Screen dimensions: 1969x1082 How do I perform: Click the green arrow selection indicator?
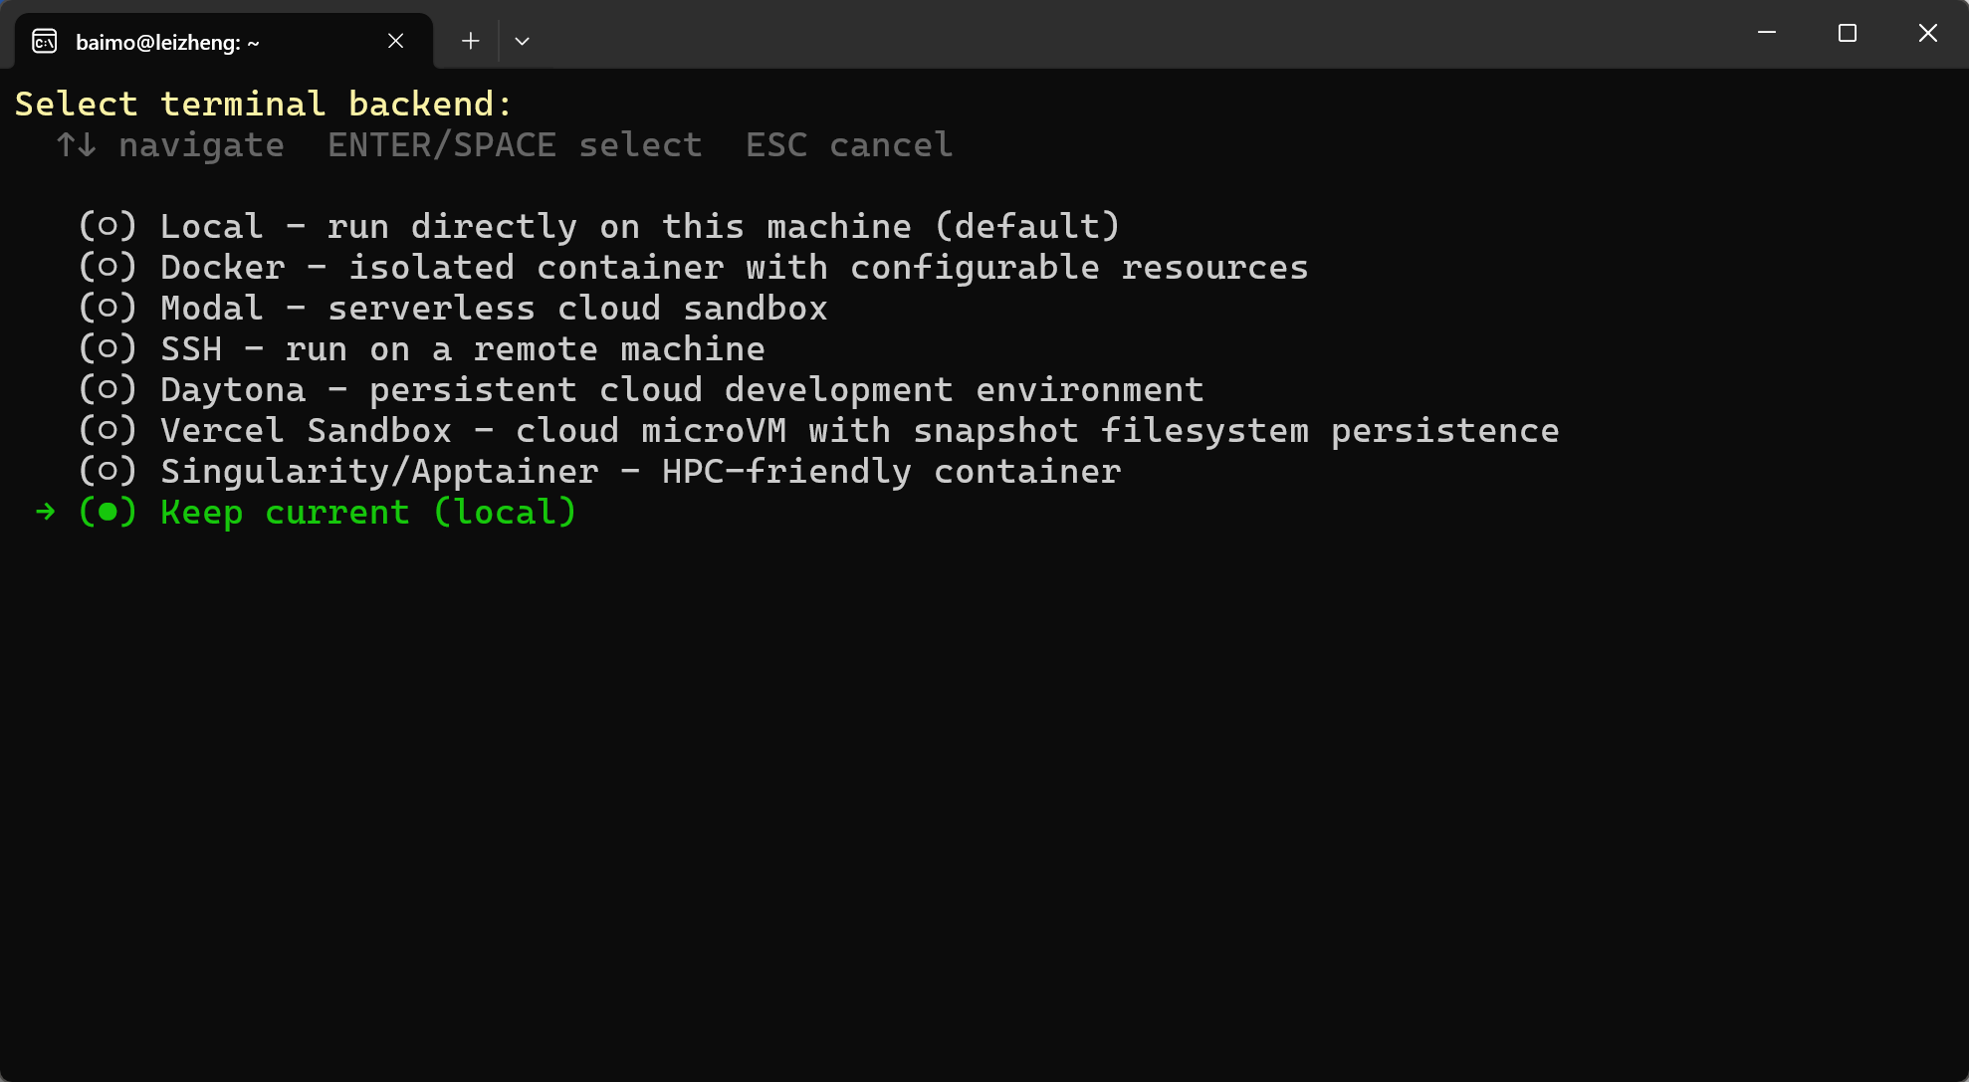coord(45,512)
